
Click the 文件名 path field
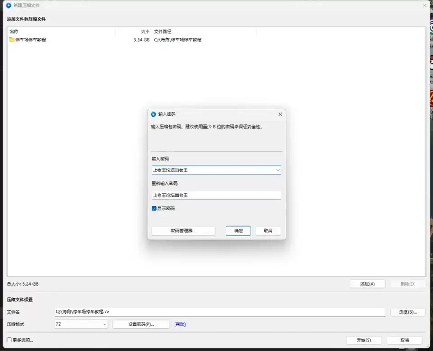click(220, 312)
